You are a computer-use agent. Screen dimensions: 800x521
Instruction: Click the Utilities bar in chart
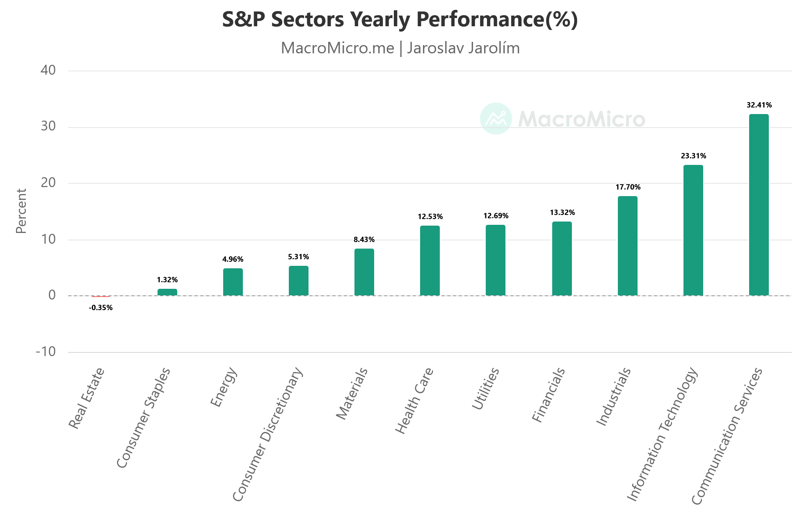point(495,260)
